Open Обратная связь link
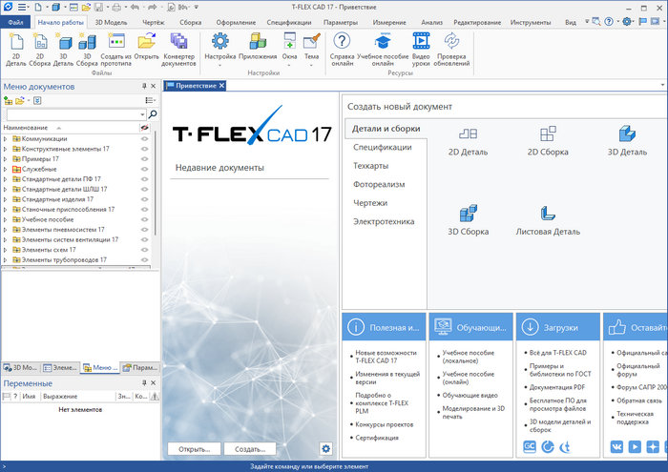This screenshot has width=668, height=472. pyautogui.click(x=639, y=400)
